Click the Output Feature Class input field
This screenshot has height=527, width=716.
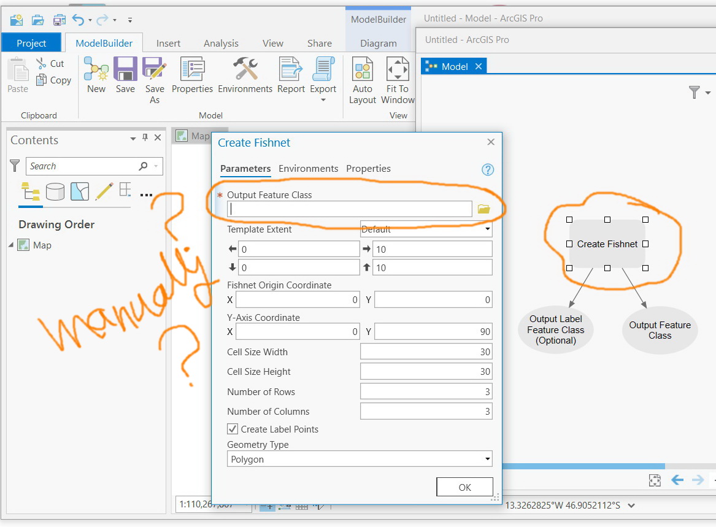(349, 209)
